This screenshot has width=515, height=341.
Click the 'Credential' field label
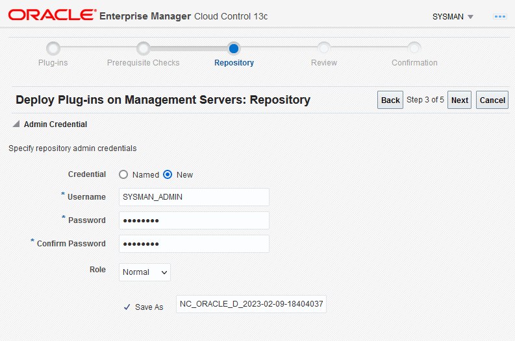pyautogui.click(x=87, y=174)
